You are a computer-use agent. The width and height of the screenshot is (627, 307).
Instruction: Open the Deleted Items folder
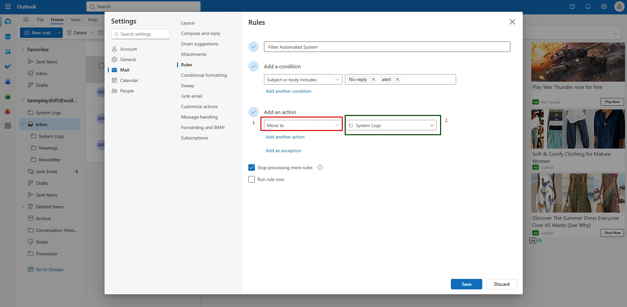coord(50,207)
